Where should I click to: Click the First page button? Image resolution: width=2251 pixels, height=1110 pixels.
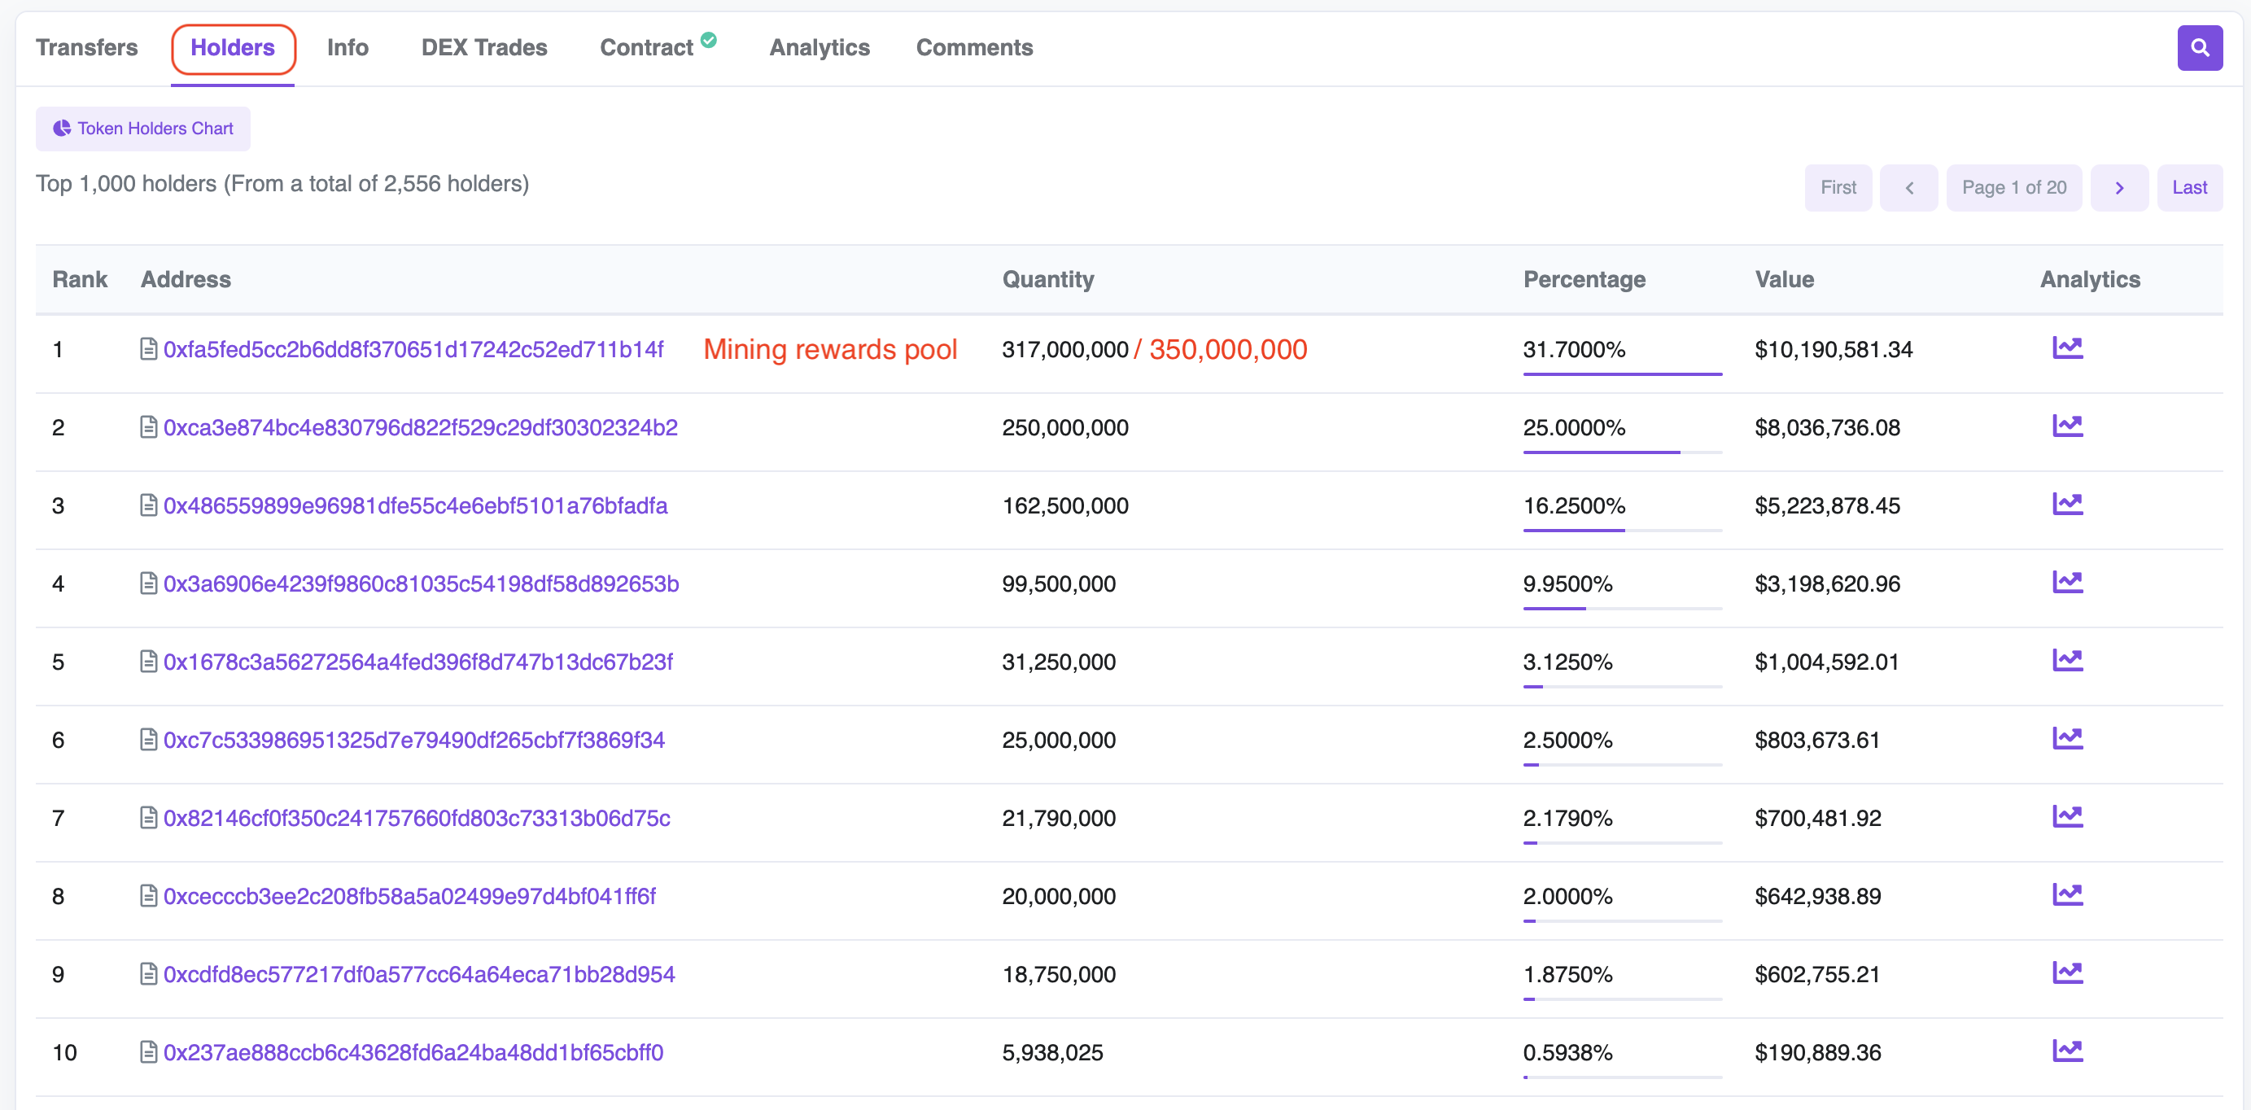(1838, 188)
